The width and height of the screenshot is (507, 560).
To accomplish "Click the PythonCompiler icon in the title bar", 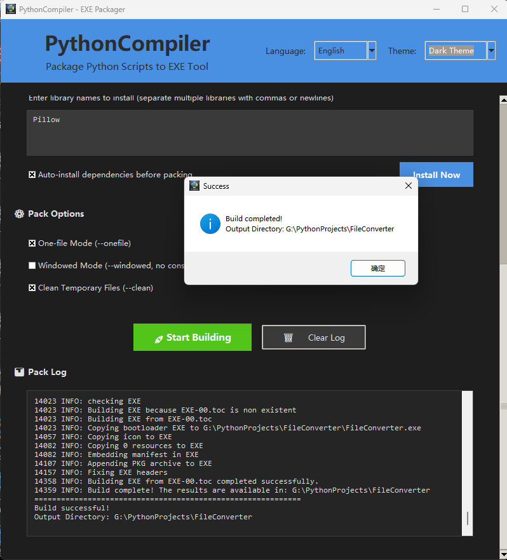I will point(10,10).
